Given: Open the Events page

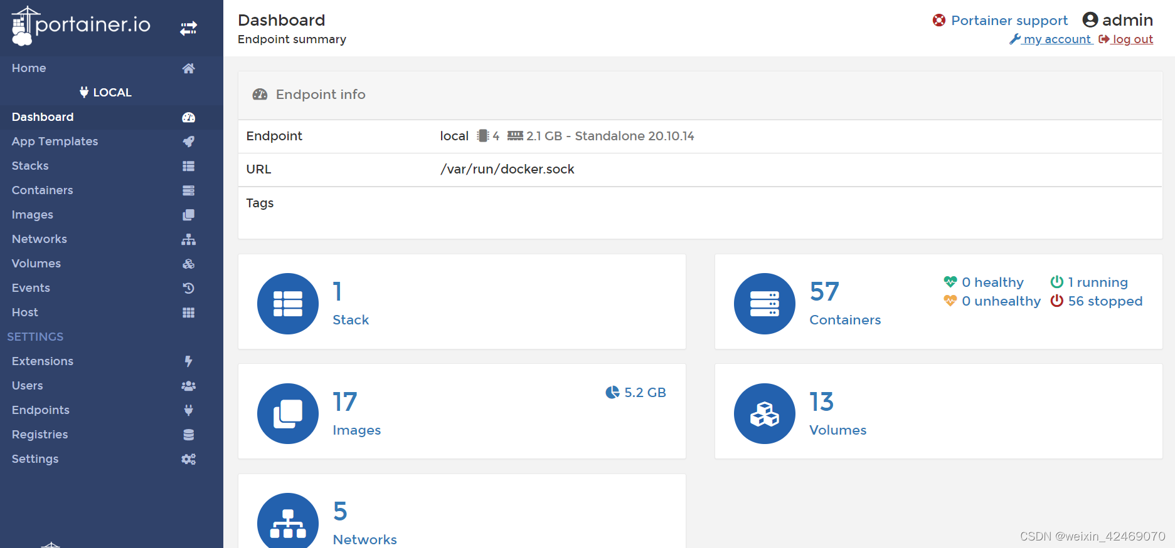Looking at the screenshot, I should coord(31,287).
